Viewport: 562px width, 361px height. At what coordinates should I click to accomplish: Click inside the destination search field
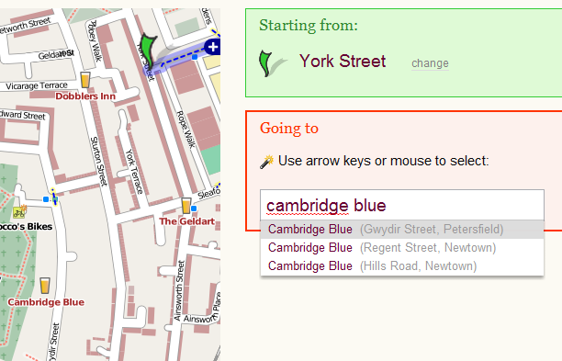(402, 206)
